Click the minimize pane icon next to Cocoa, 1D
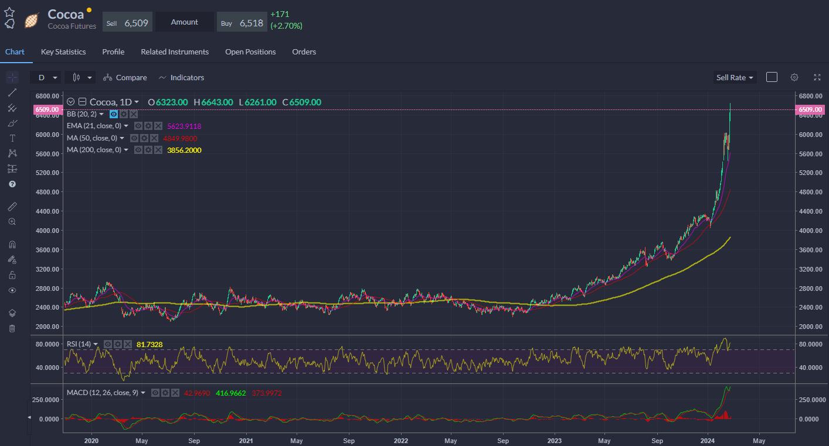The height and width of the screenshot is (446, 829). click(82, 102)
